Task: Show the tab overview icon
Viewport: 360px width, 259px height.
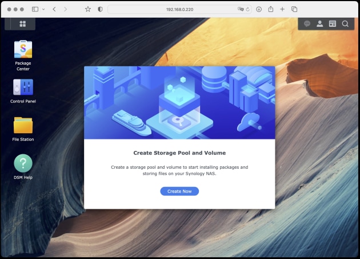Action: tap(294, 9)
